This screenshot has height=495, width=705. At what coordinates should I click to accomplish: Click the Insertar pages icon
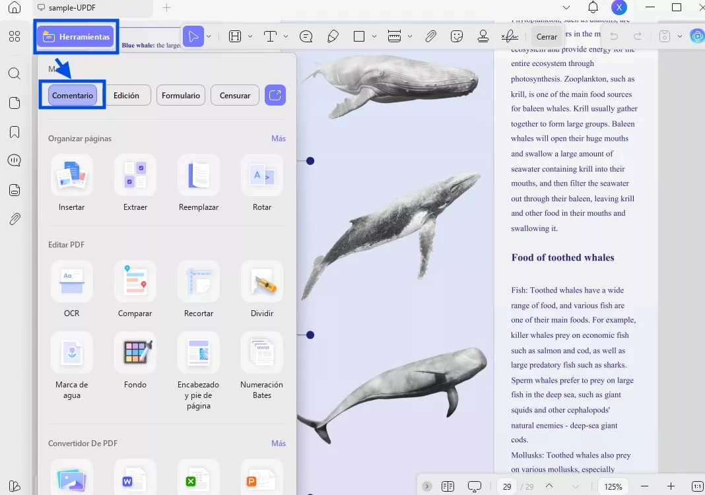[71, 176]
